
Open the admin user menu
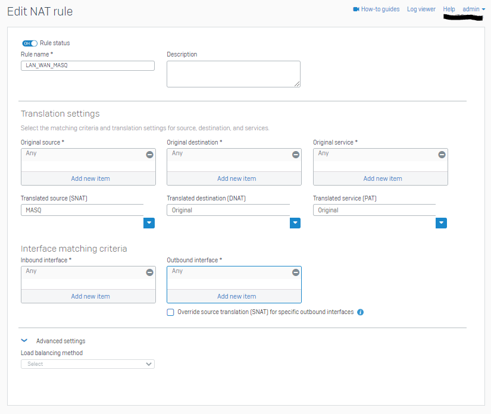pos(474,9)
